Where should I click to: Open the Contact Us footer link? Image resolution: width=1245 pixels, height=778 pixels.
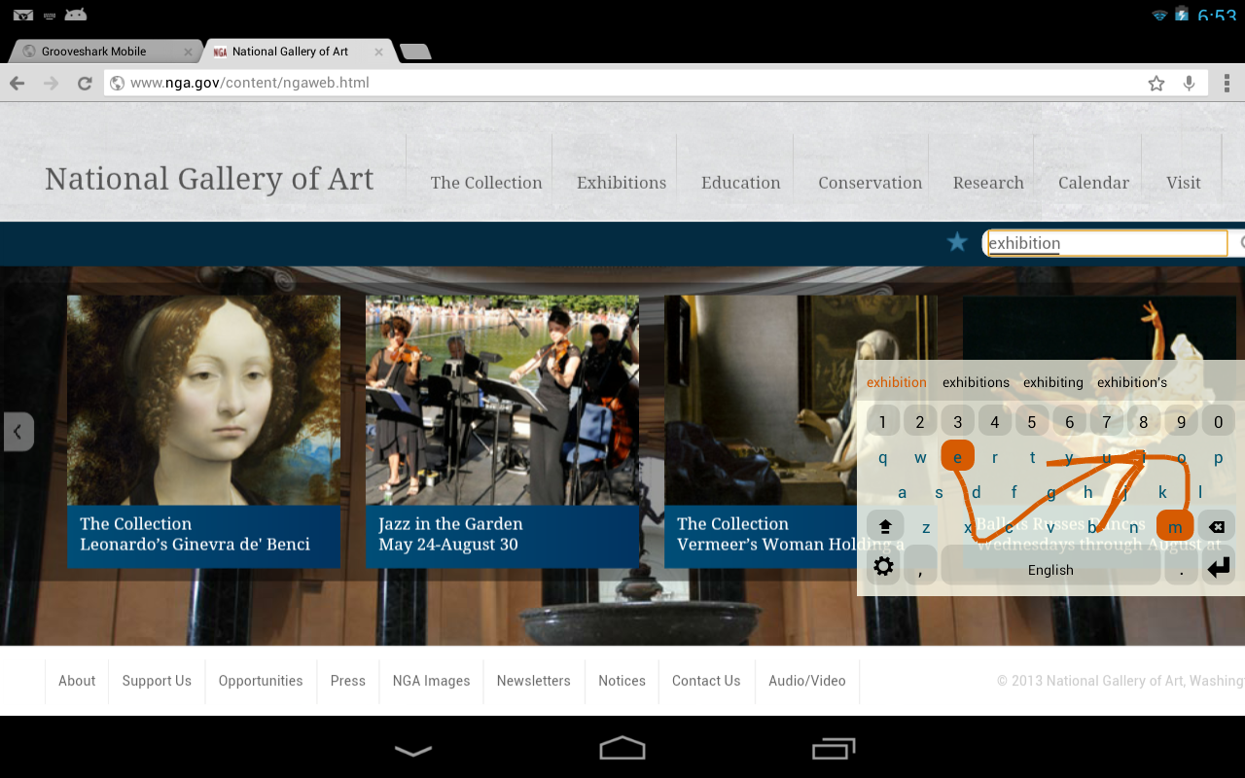706,681
